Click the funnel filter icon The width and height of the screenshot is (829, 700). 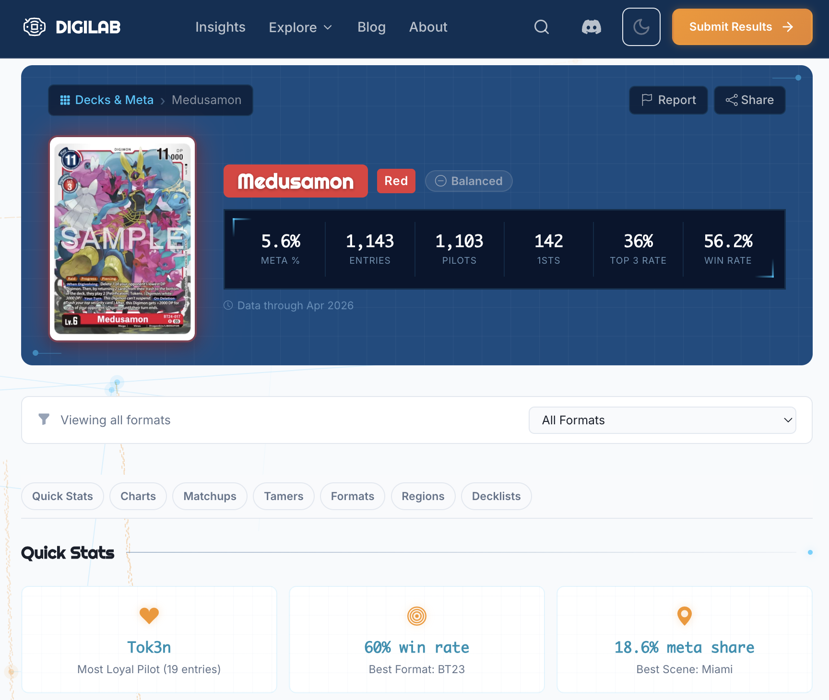pyautogui.click(x=44, y=420)
